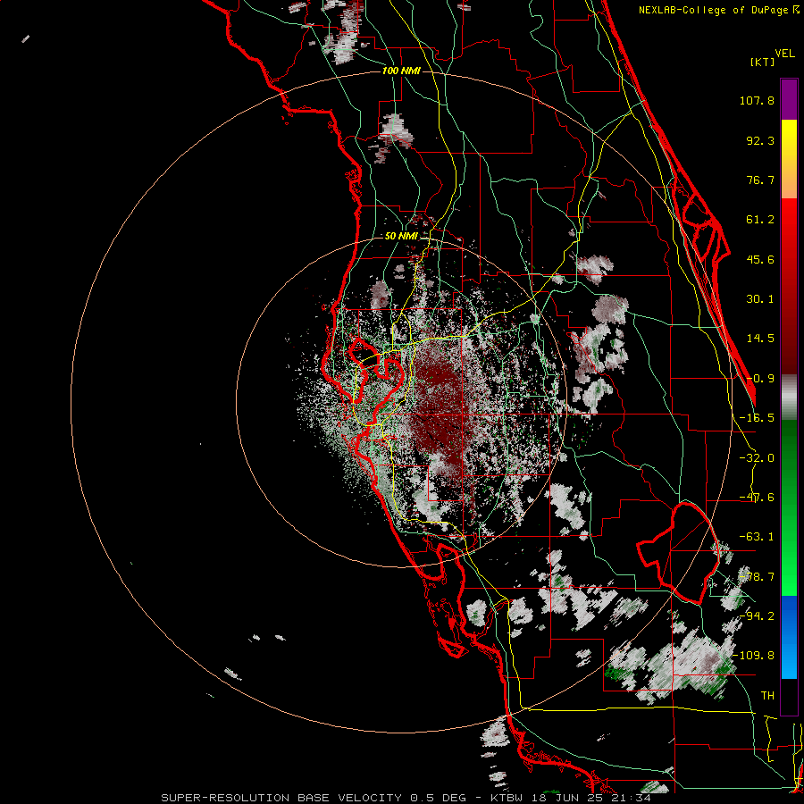Image resolution: width=804 pixels, height=804 pixels.
Task: Click the VEL legend title
Action: [784, 54]
